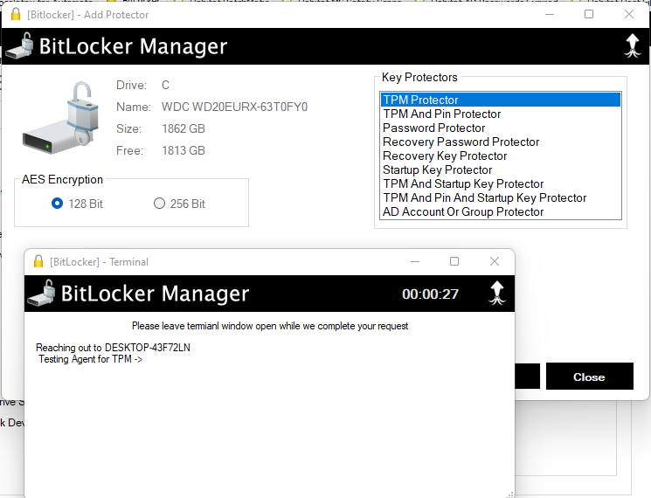Image resolution: width=651 pixels, height=498 pixels.
Task: Click 'Testing Agent for TPM ->' line
Action: coord(90,359)
